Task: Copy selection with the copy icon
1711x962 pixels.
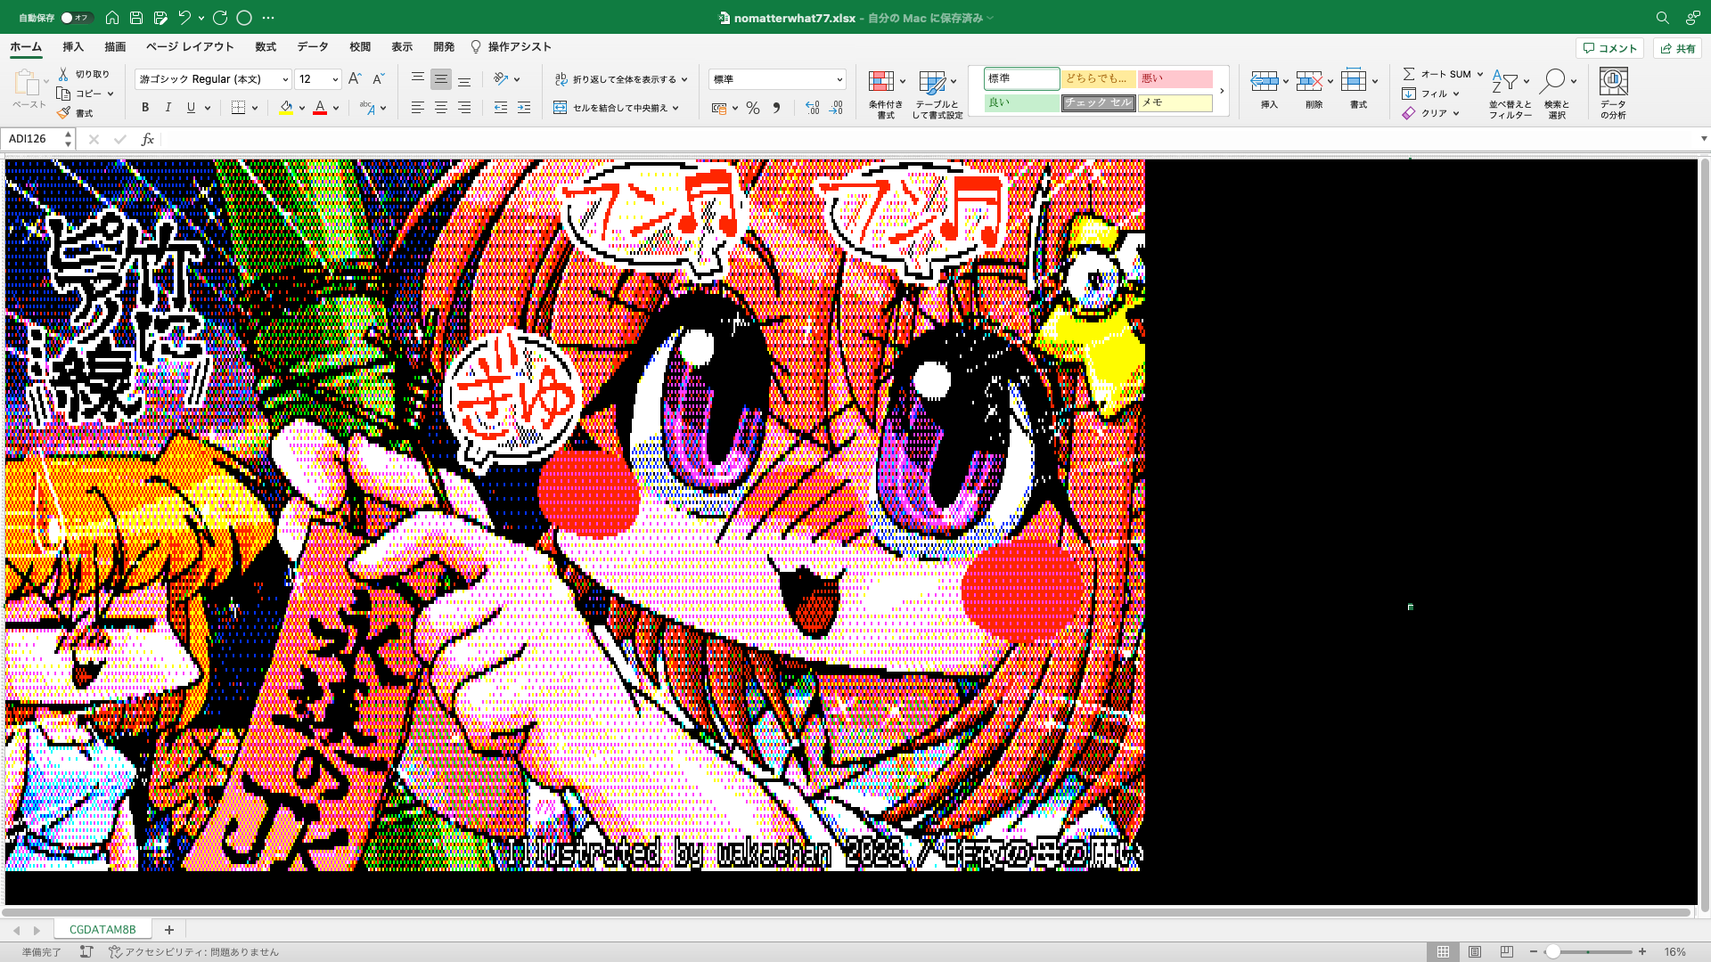Action: click(63, 94)
